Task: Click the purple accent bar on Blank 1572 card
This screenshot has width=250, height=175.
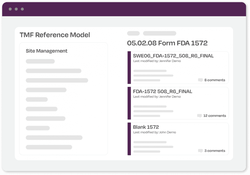Action: pos(129,139)
